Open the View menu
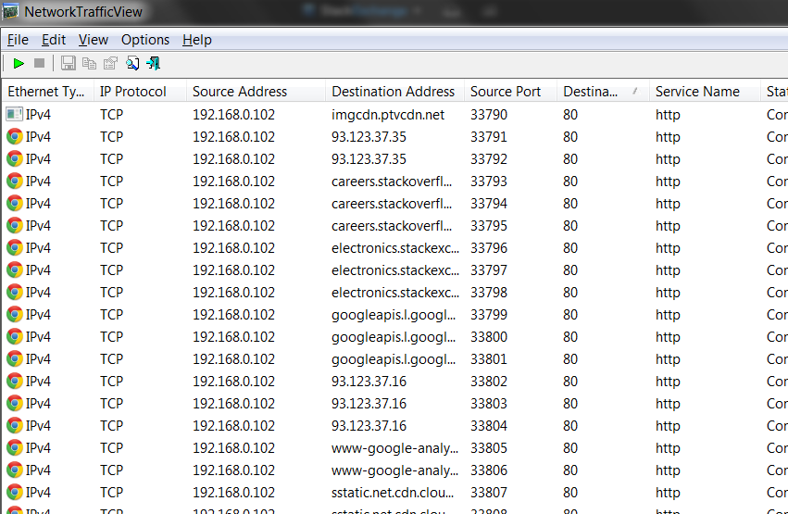The width and height of the screenshot is (788, 514). point(93,40)
